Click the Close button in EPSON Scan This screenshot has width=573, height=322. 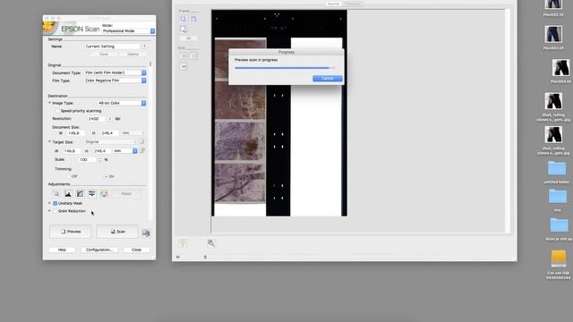(136, 250)
